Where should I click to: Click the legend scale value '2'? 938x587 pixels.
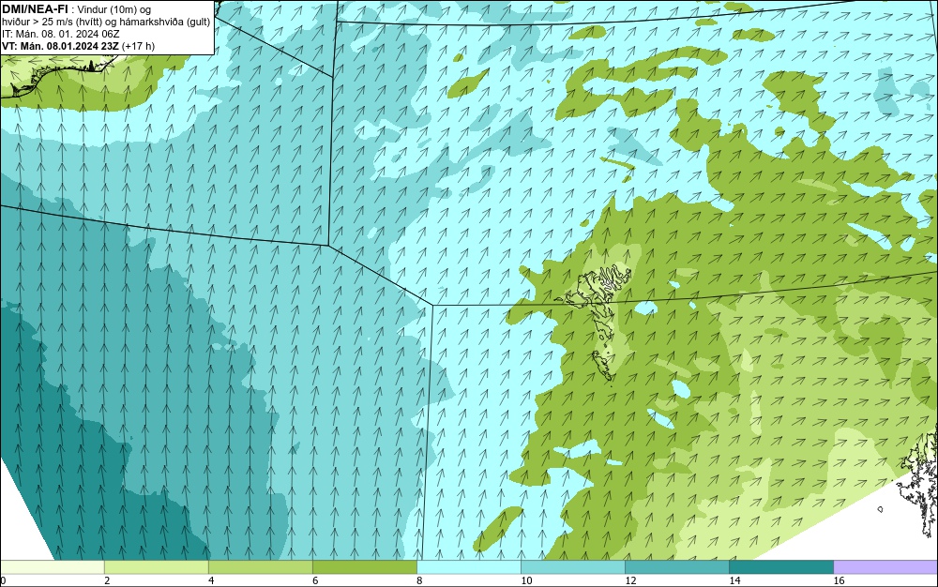107,580
